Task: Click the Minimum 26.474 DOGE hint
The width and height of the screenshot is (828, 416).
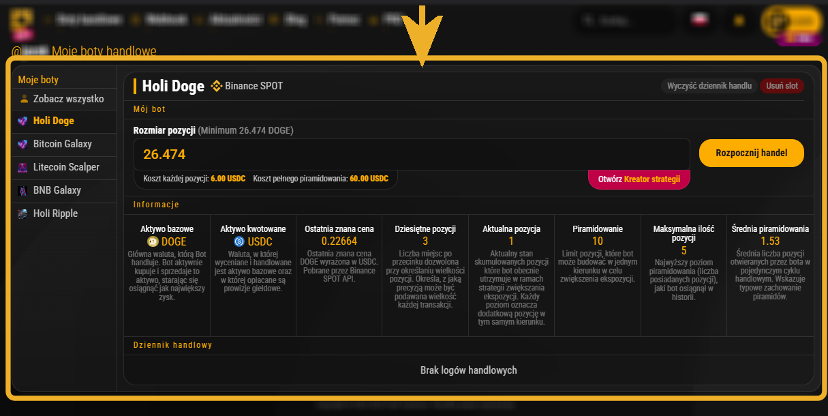Action: click(x=246, y=130)
